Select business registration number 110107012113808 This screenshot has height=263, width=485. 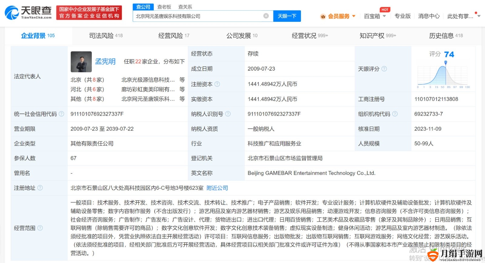436,99
